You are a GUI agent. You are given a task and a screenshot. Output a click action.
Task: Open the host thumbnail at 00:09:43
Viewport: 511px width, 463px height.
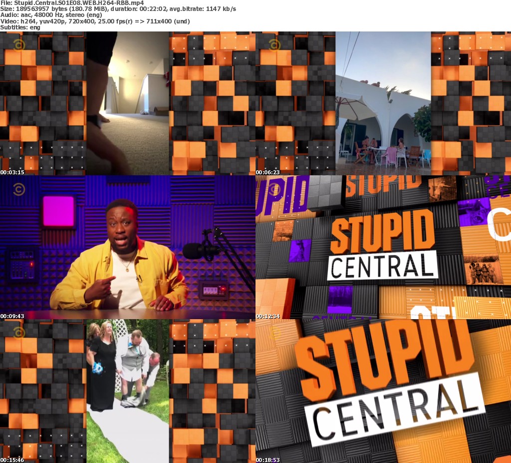click(128, 247)
